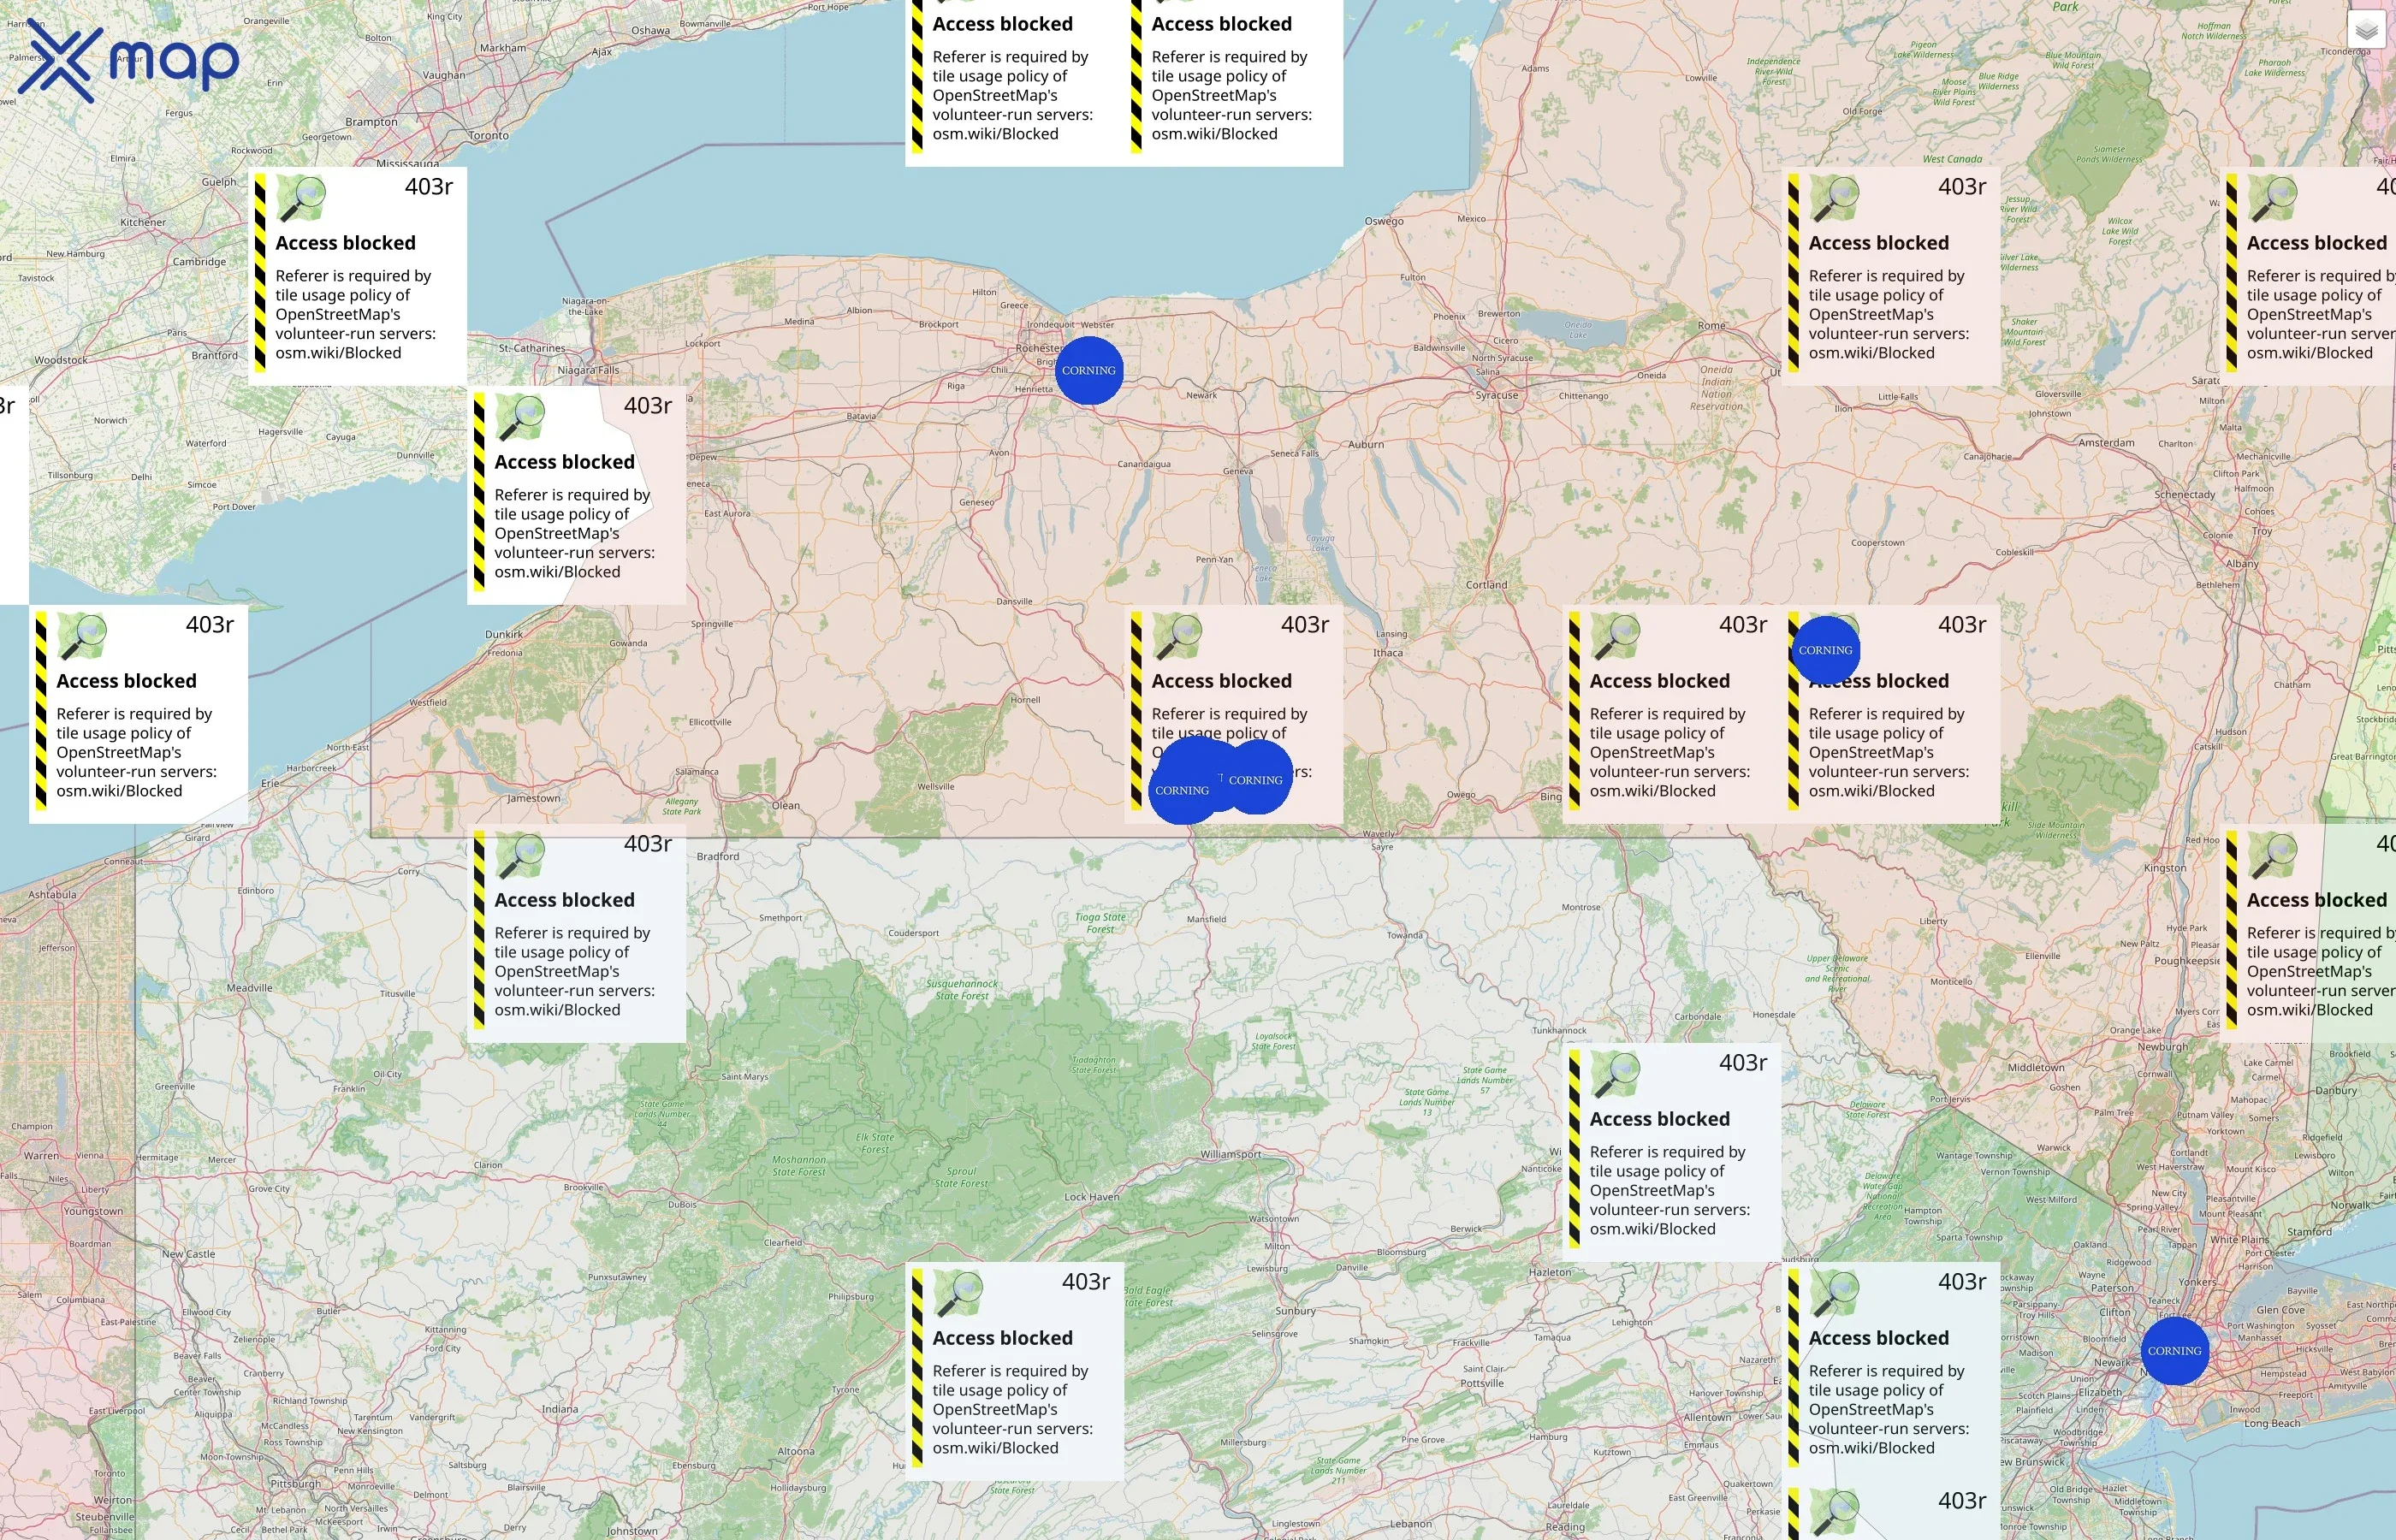The image size is (2396, 1540).
Task: Click the 'Oshawa' map label
Action: click(x=650, y=30)
